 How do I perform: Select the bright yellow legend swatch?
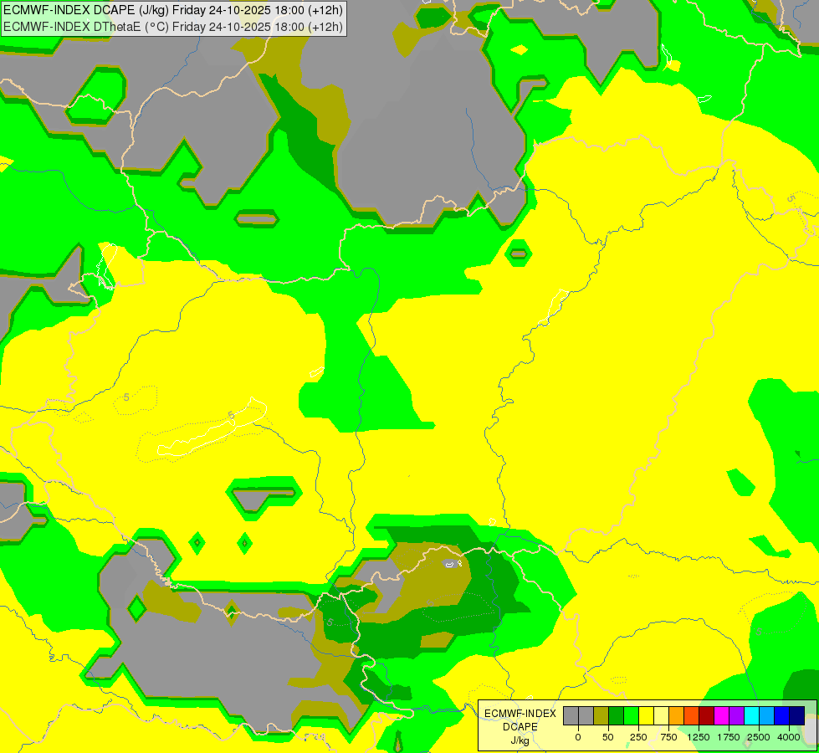[x=646, y=715]
